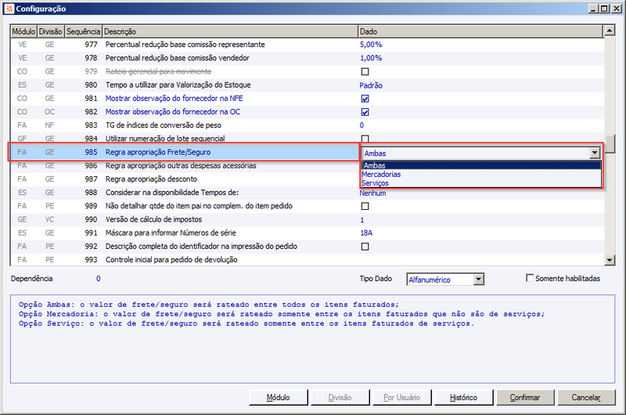Minimize the Configuração window
Screen dimensions: 626x415
pos(594,9)
